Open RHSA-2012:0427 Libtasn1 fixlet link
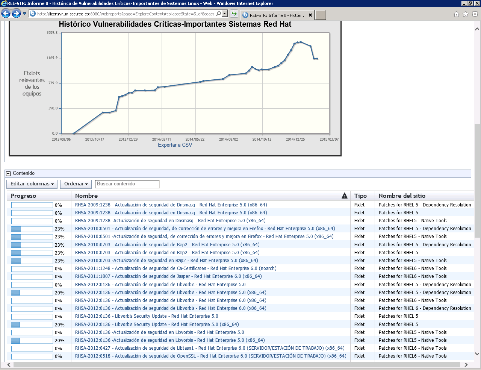The image size is (481, 370). 210,348
